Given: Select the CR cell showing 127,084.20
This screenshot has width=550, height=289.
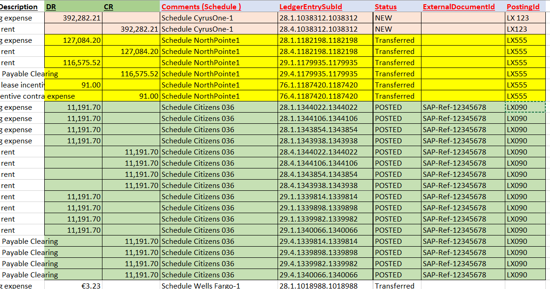Looking at the screenshot, I should pyautogui.click(x=131, y=52).
